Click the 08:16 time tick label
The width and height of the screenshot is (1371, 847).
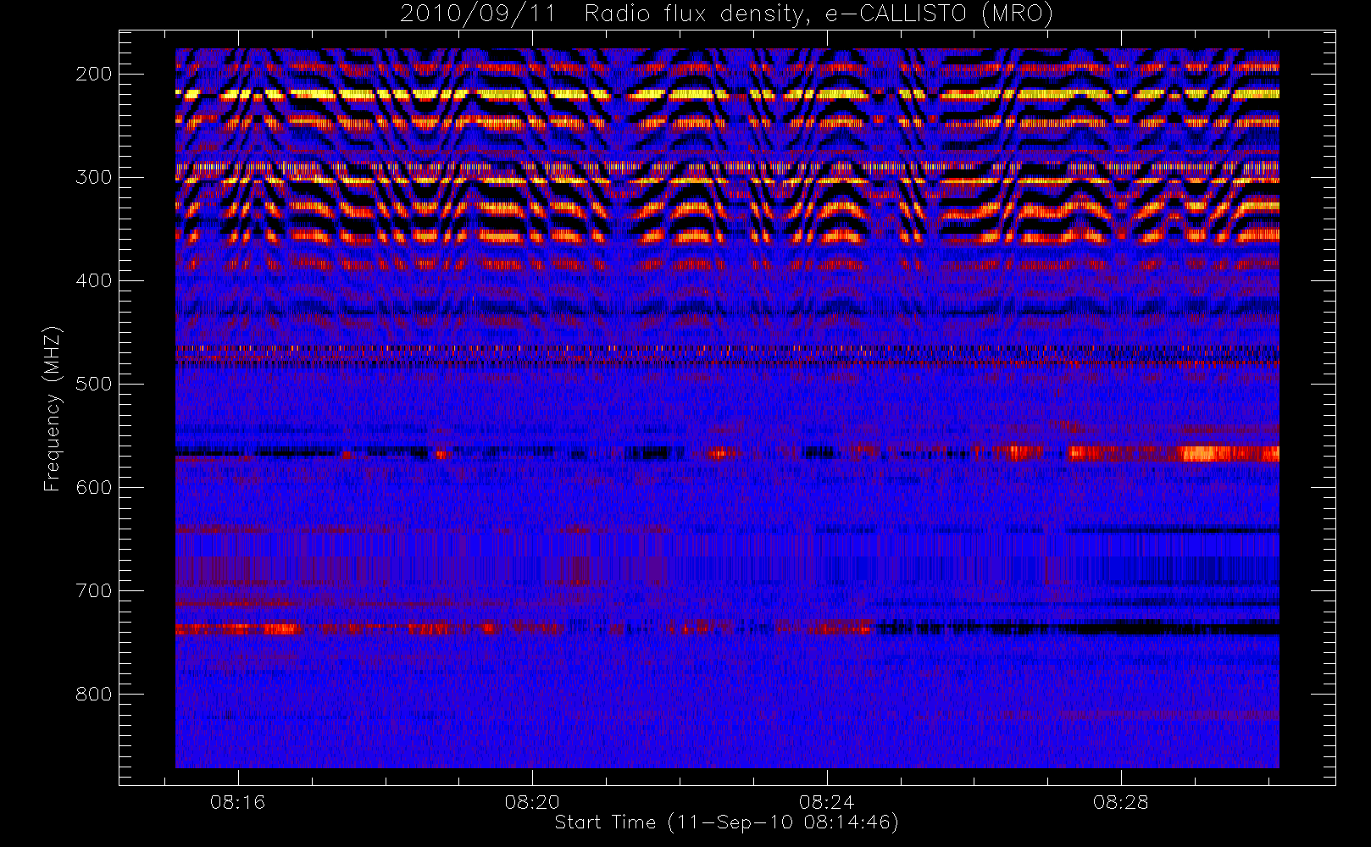click(238, 802)
